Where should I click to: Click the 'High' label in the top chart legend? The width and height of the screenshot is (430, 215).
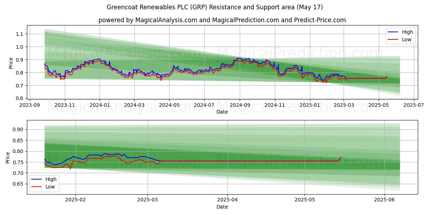click(x=407, y=32)
